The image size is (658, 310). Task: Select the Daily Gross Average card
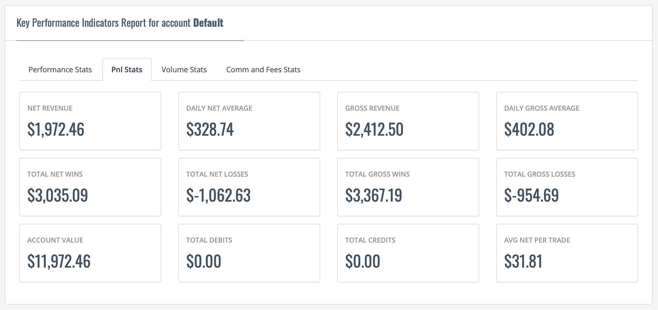point(567,121)
